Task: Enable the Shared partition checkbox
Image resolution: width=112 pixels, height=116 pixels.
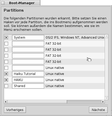Action: click(6, 86)
